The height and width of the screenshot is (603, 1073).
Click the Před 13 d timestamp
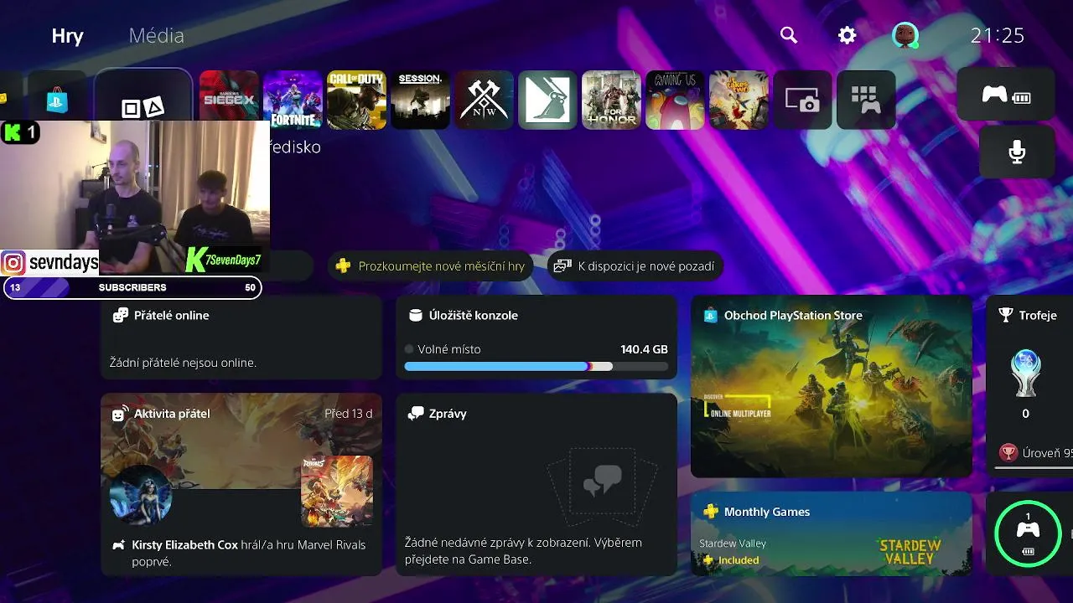click(x=349, y=414)
